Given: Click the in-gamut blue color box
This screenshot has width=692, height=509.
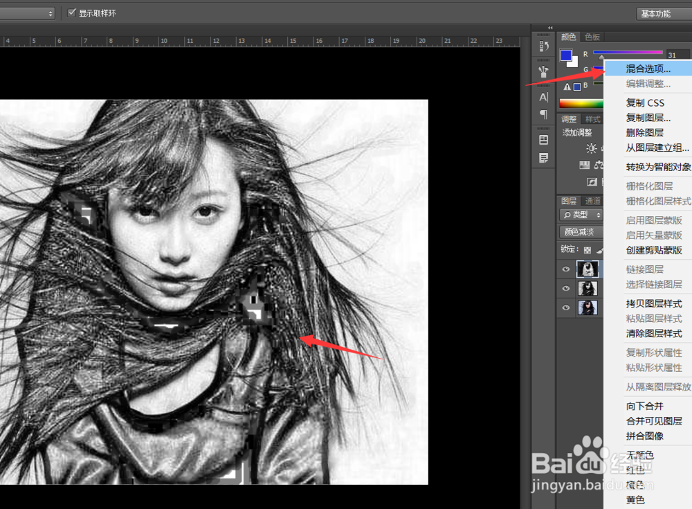Looking at the screenshot, I should coord(577,87).
